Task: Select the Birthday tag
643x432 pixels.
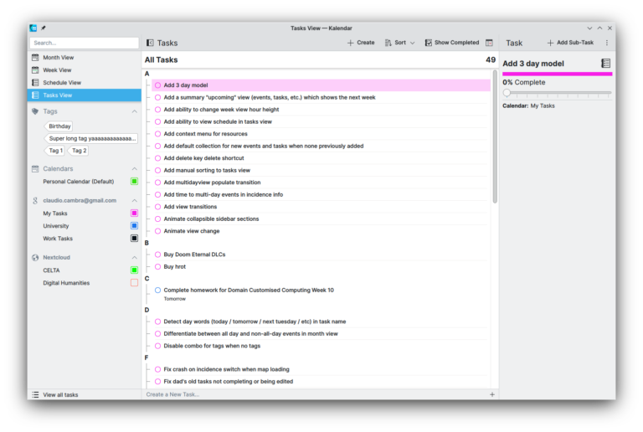Action: point(60,126)
